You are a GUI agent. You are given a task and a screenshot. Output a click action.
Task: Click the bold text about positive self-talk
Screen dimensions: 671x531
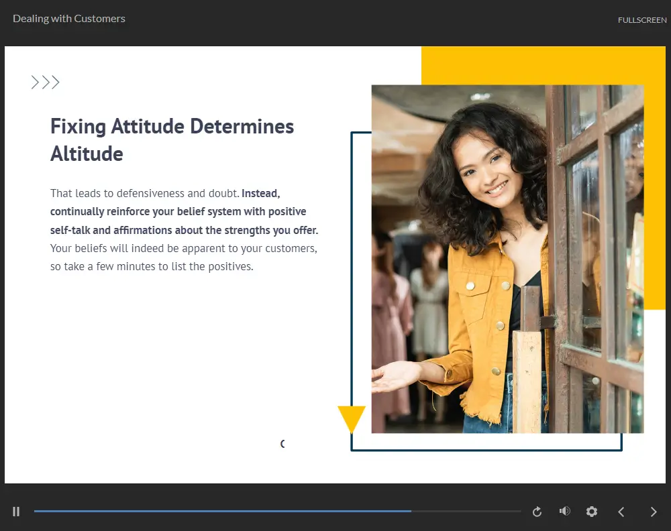(x=178, y=212)
